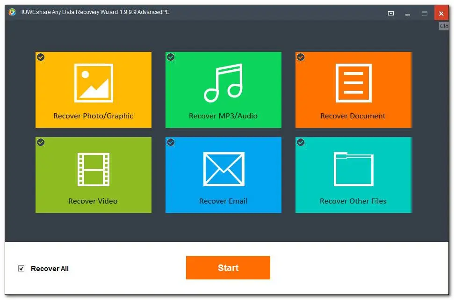Select the Recover MP3/Audio label
The width and height of the screenshot is (454, 300).
pyautogui.click(x=223, y=116)
